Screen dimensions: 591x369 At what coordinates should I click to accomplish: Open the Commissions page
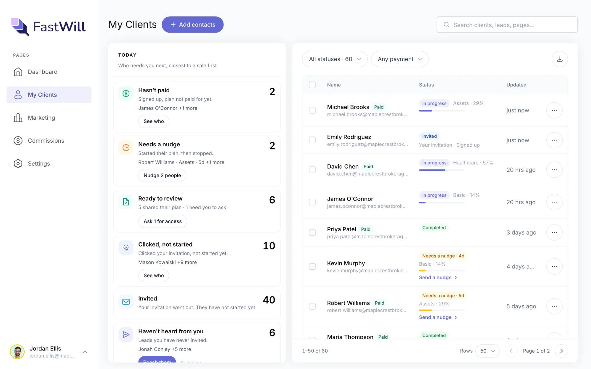coord(49,141)
